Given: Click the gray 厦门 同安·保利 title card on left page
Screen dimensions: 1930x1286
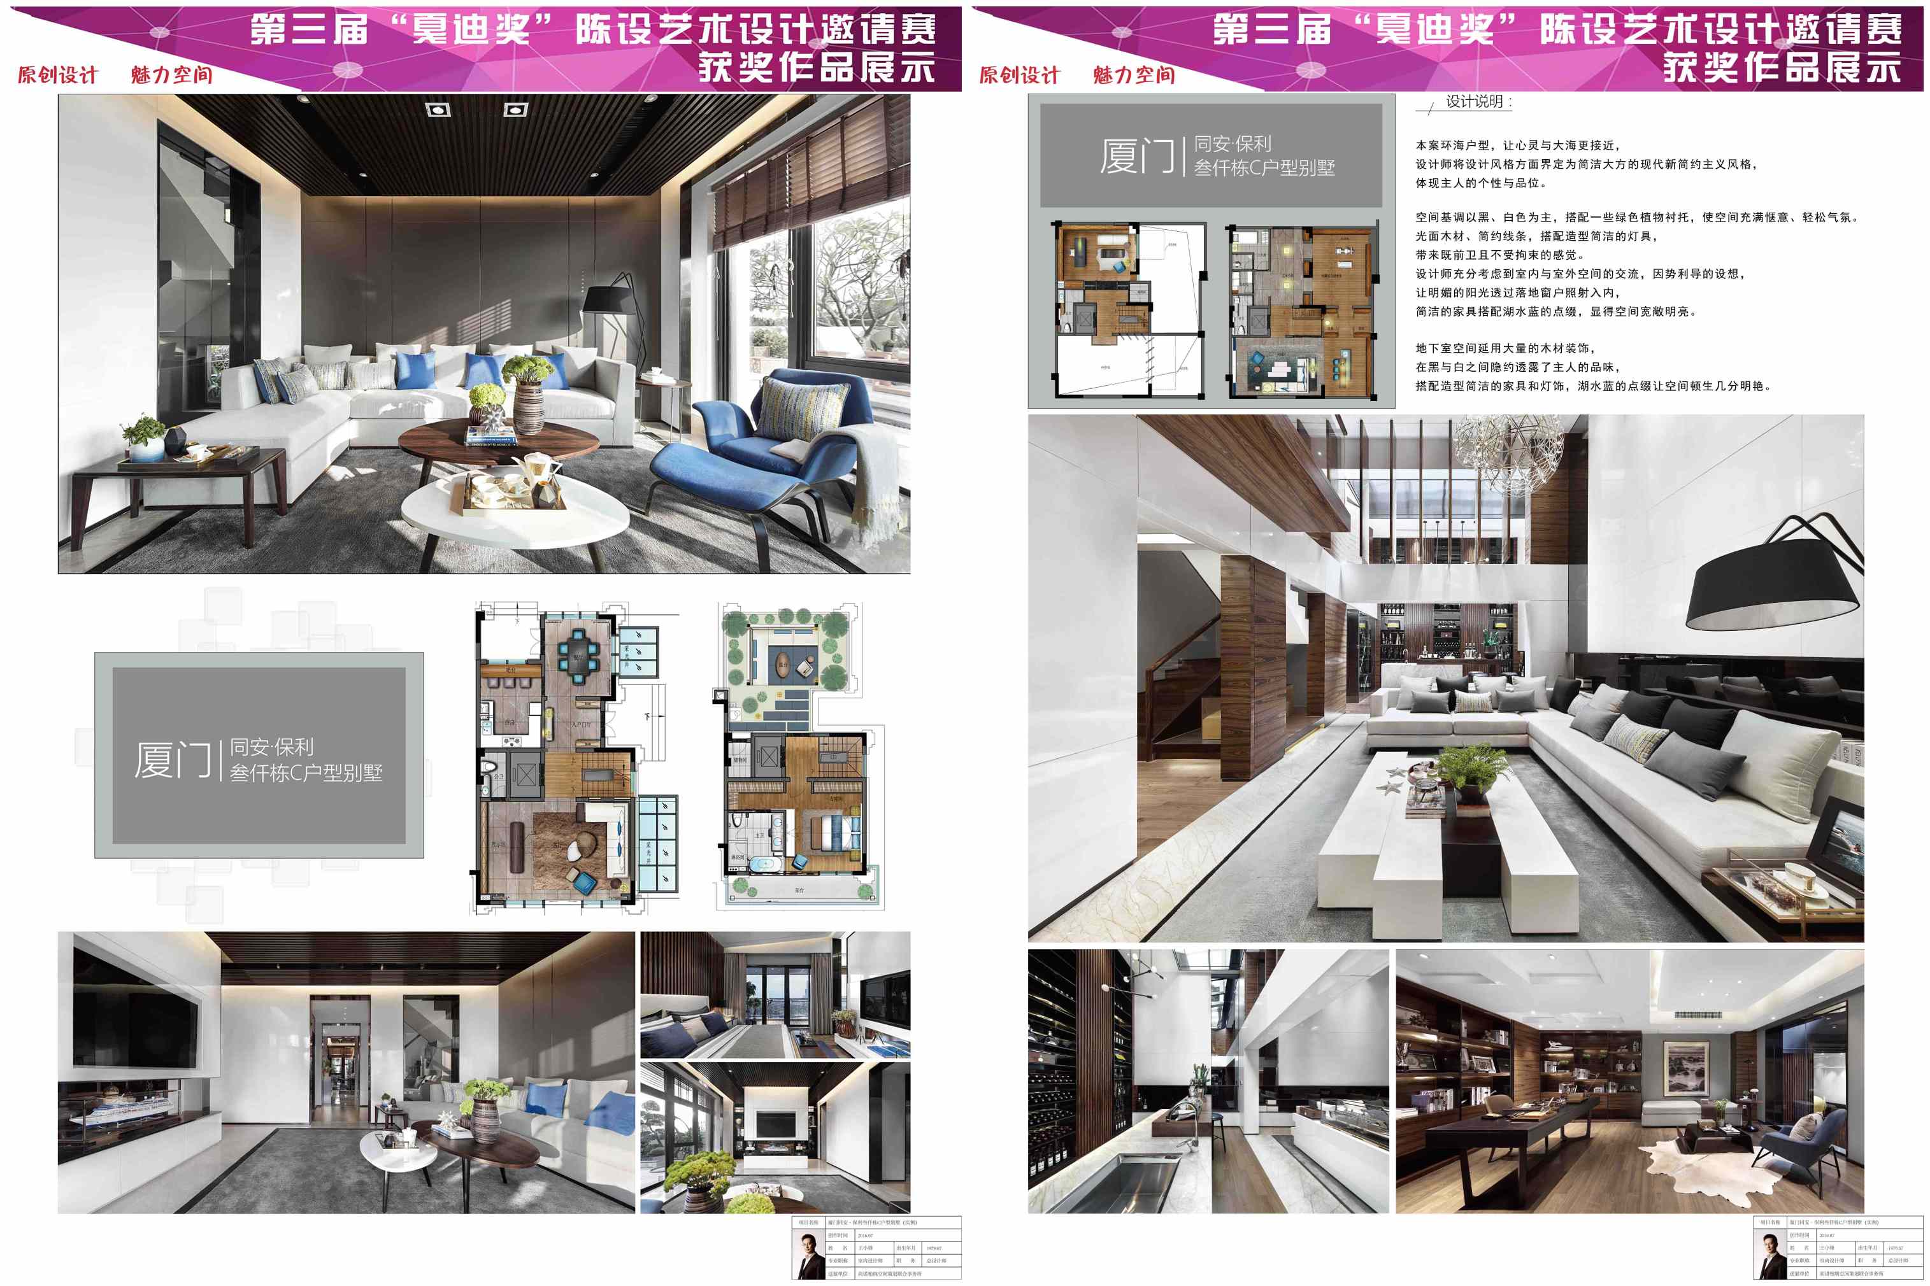Looking at the screenshot, I should [259, 755].
